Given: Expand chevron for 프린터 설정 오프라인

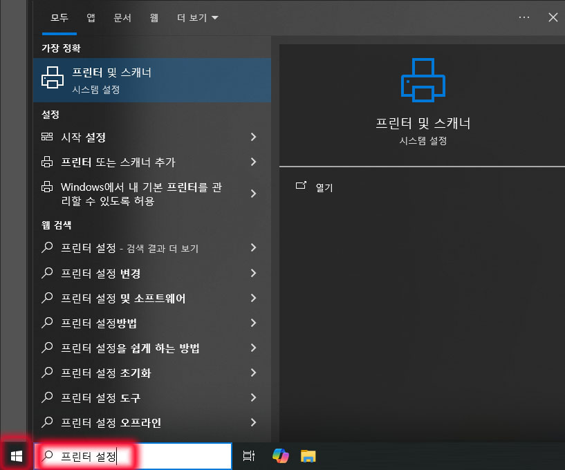Looking at the screenshot, I should point(253,422).
